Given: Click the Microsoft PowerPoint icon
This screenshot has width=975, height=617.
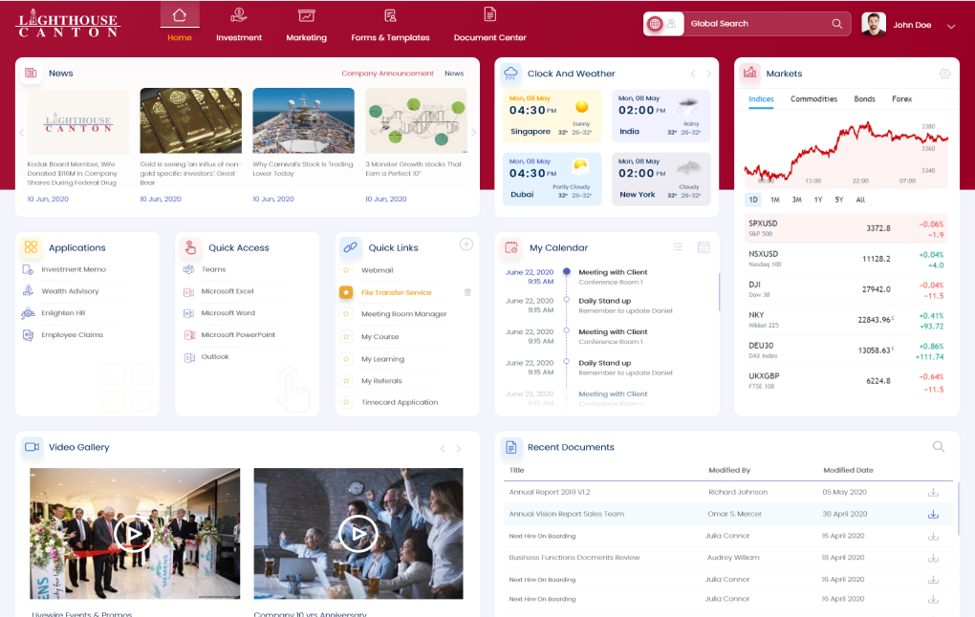Looking at the screenshot, I should click(189, 335).
